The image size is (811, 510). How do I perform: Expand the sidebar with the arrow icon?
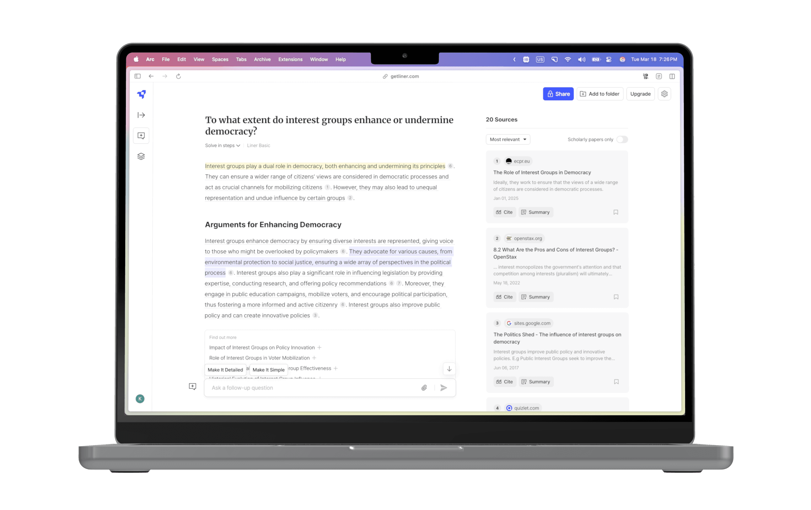pos(141,115)
